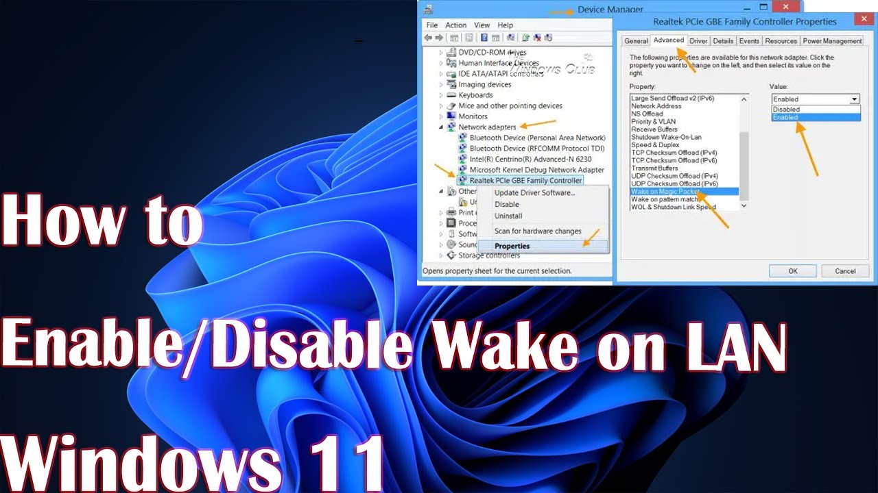Click the Property list scroll down arrow
Screen dimensions: 878x493
(744, 205)
